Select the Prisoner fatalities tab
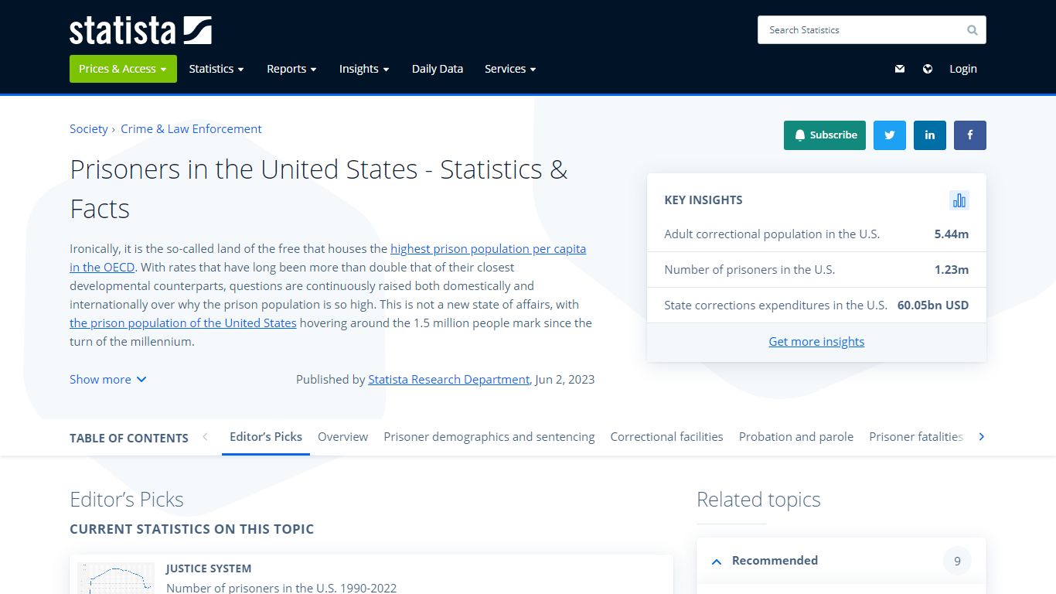Viewport: 1056px width, 594px height. [x=916, y=437]
